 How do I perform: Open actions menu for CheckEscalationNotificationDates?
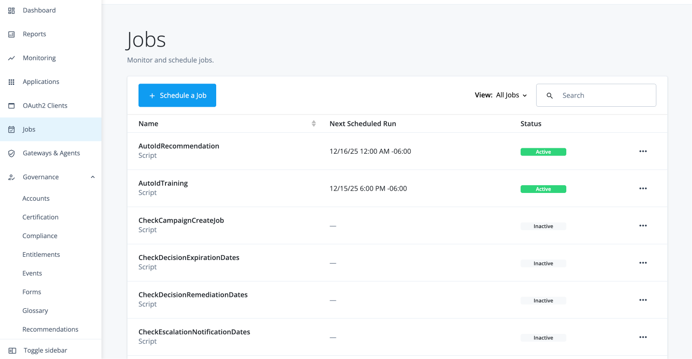643,337
